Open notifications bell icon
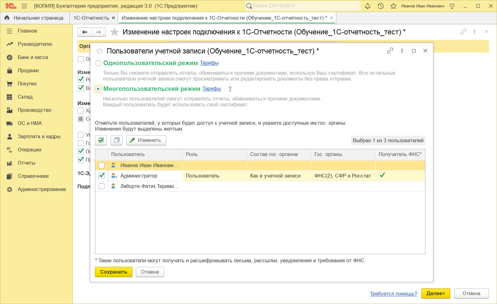This screenshot has width=497, height=304. [368, 6]
